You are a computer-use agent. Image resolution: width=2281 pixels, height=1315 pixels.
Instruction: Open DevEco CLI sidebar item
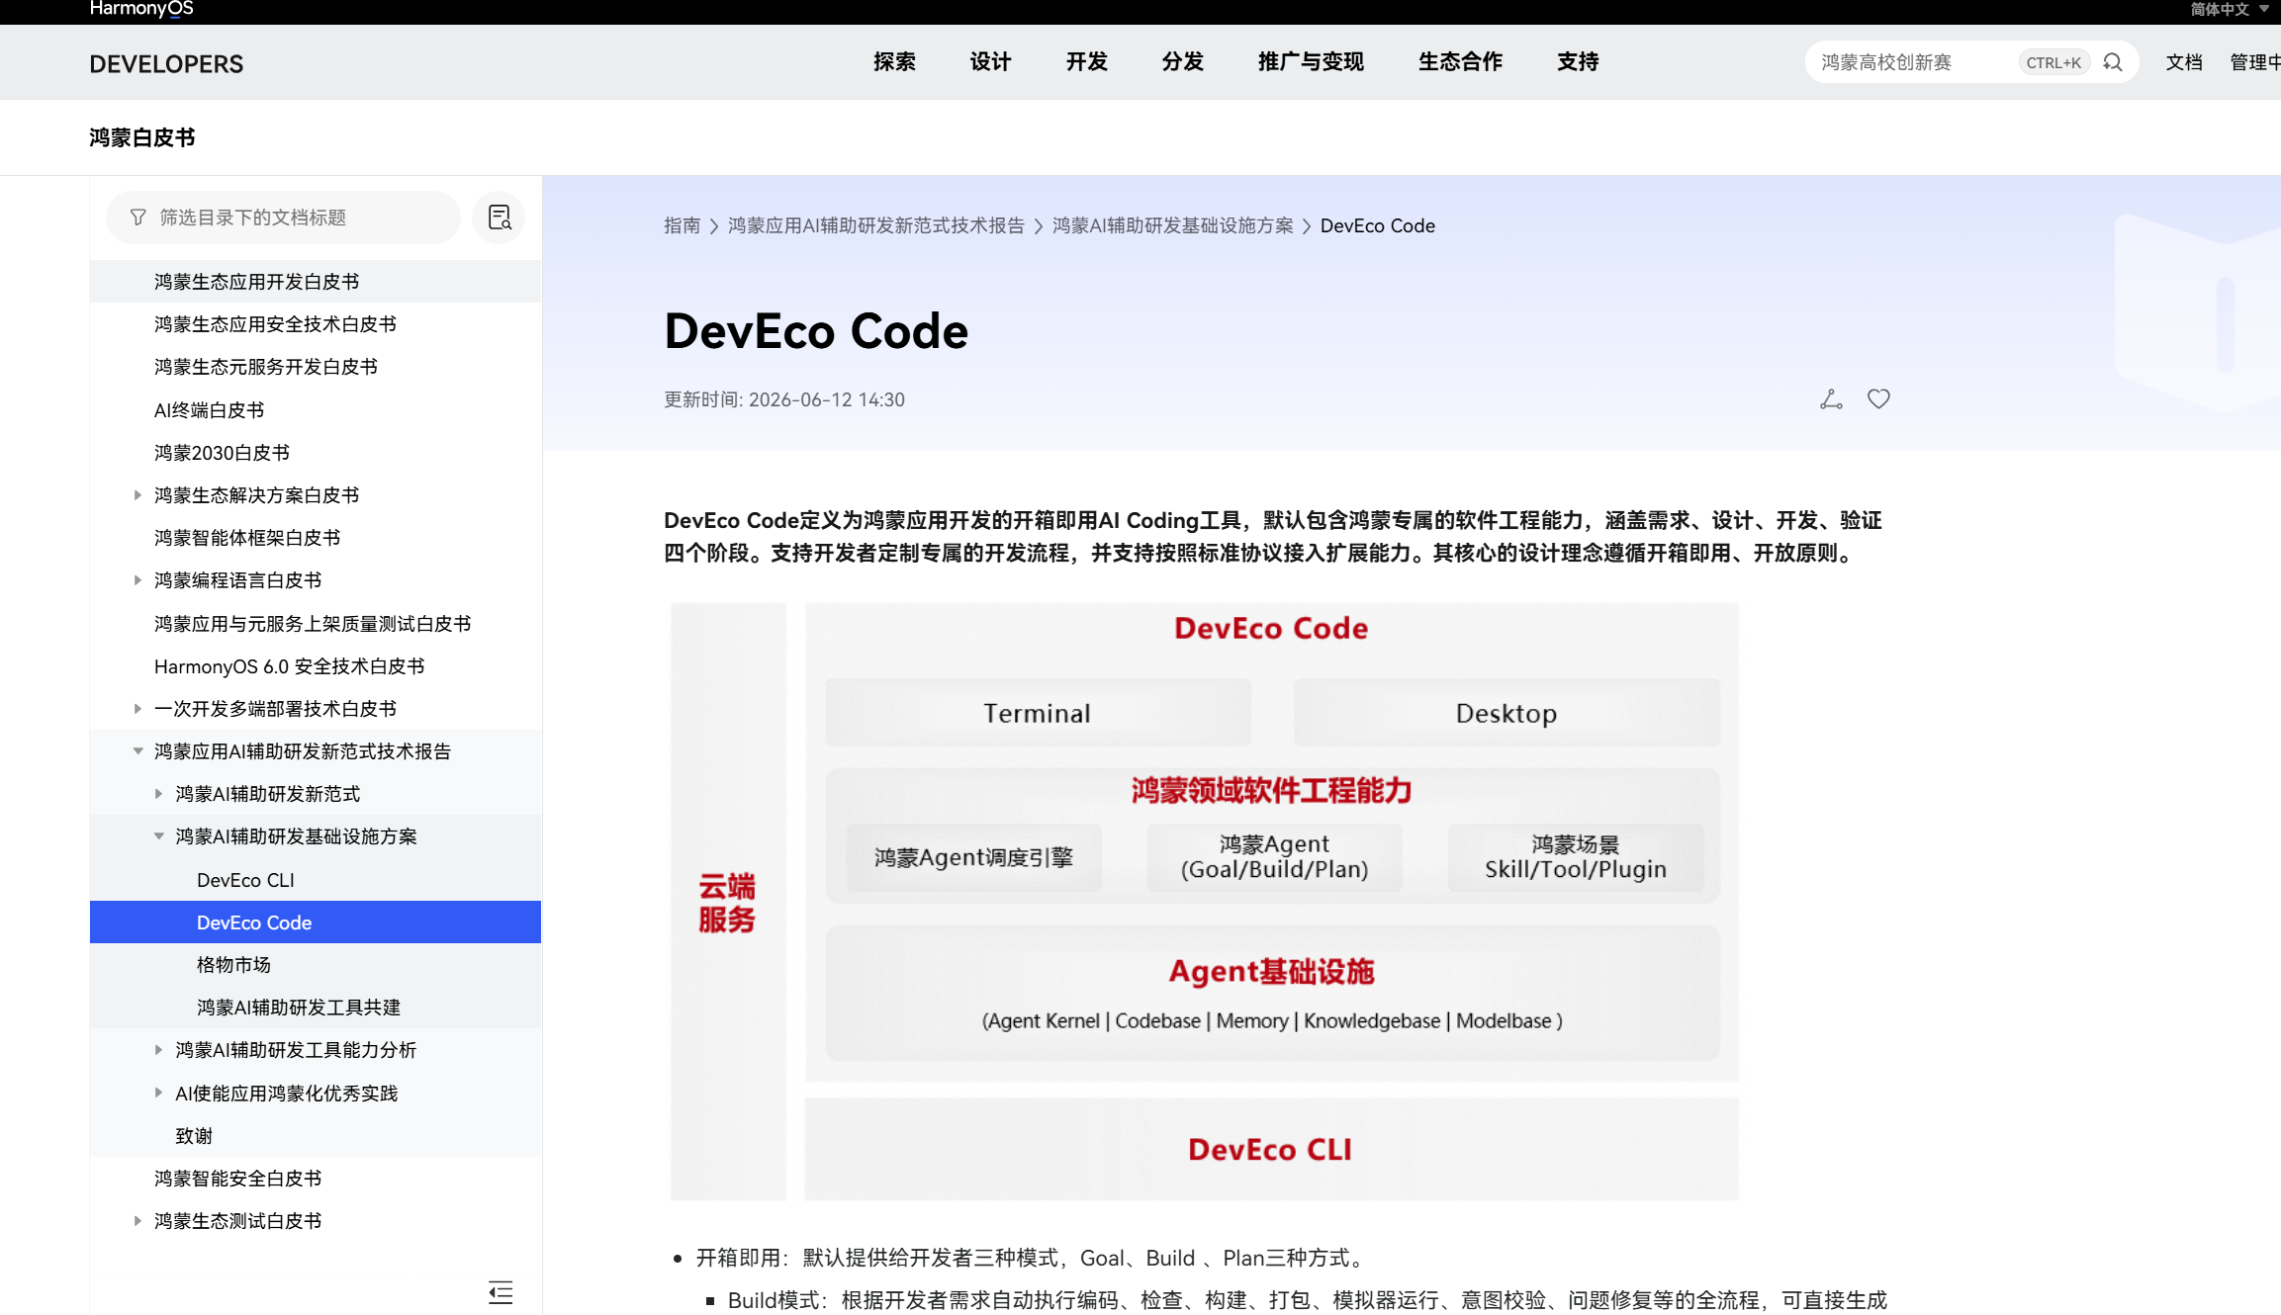[x=316, y=880]
